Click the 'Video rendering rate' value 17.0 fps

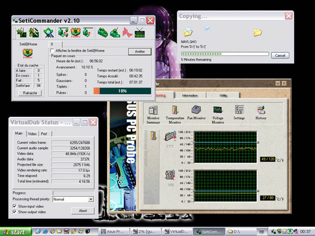(x=71, y=170)
